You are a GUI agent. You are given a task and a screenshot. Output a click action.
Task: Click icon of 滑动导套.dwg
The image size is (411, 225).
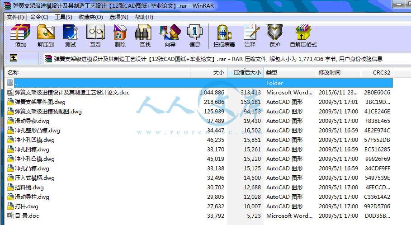(10, 121)
